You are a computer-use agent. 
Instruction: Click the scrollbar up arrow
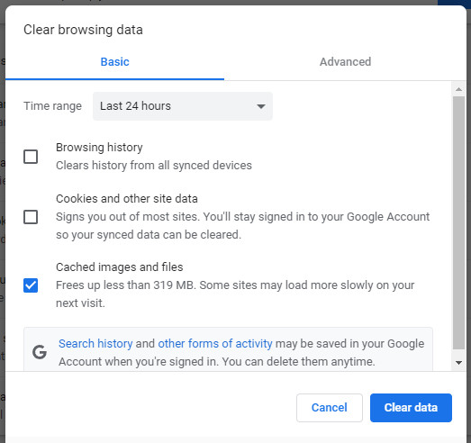coord(458,89)
